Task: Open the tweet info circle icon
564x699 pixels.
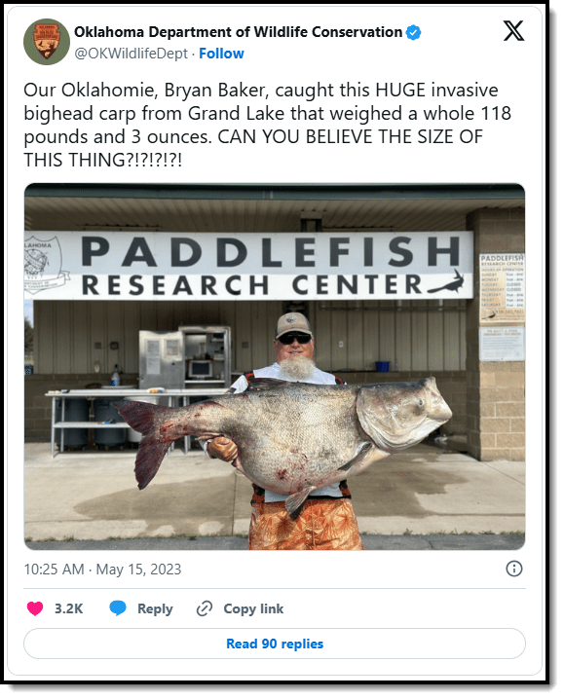Action: click(x=514, y=569)
